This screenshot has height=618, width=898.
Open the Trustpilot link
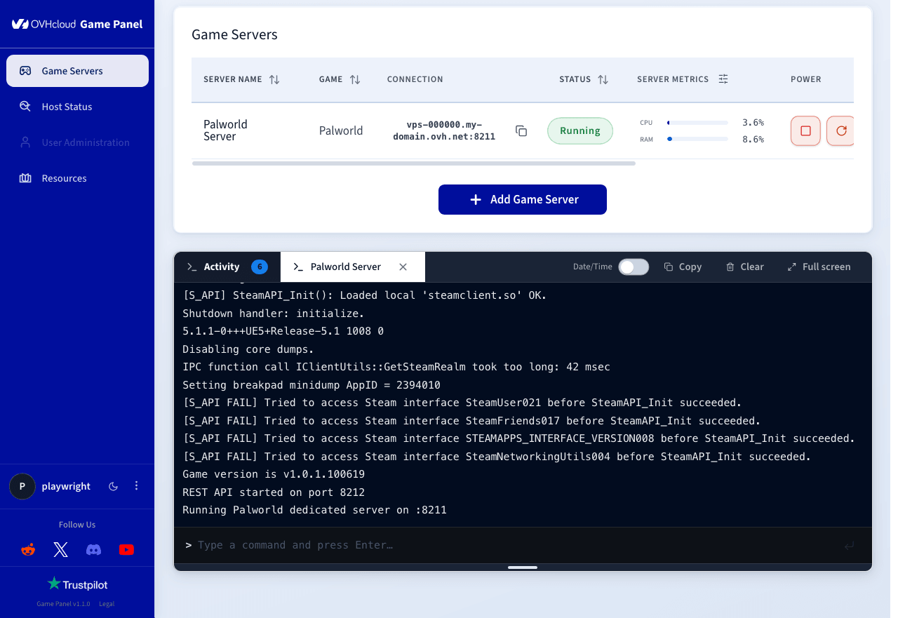point(77,584)
